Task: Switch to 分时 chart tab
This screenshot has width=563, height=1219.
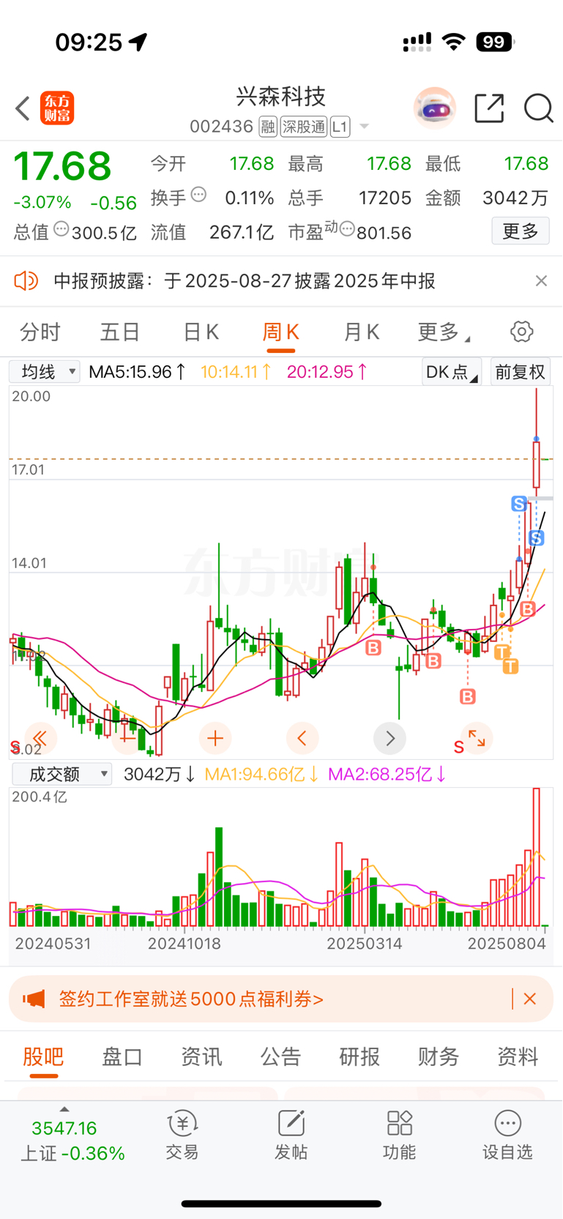Action: coord(40,332)
